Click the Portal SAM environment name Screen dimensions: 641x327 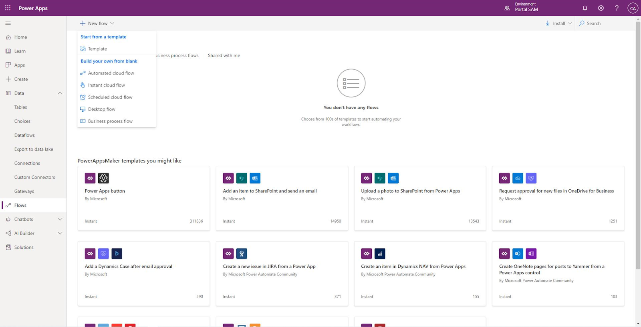pos(526,10)
